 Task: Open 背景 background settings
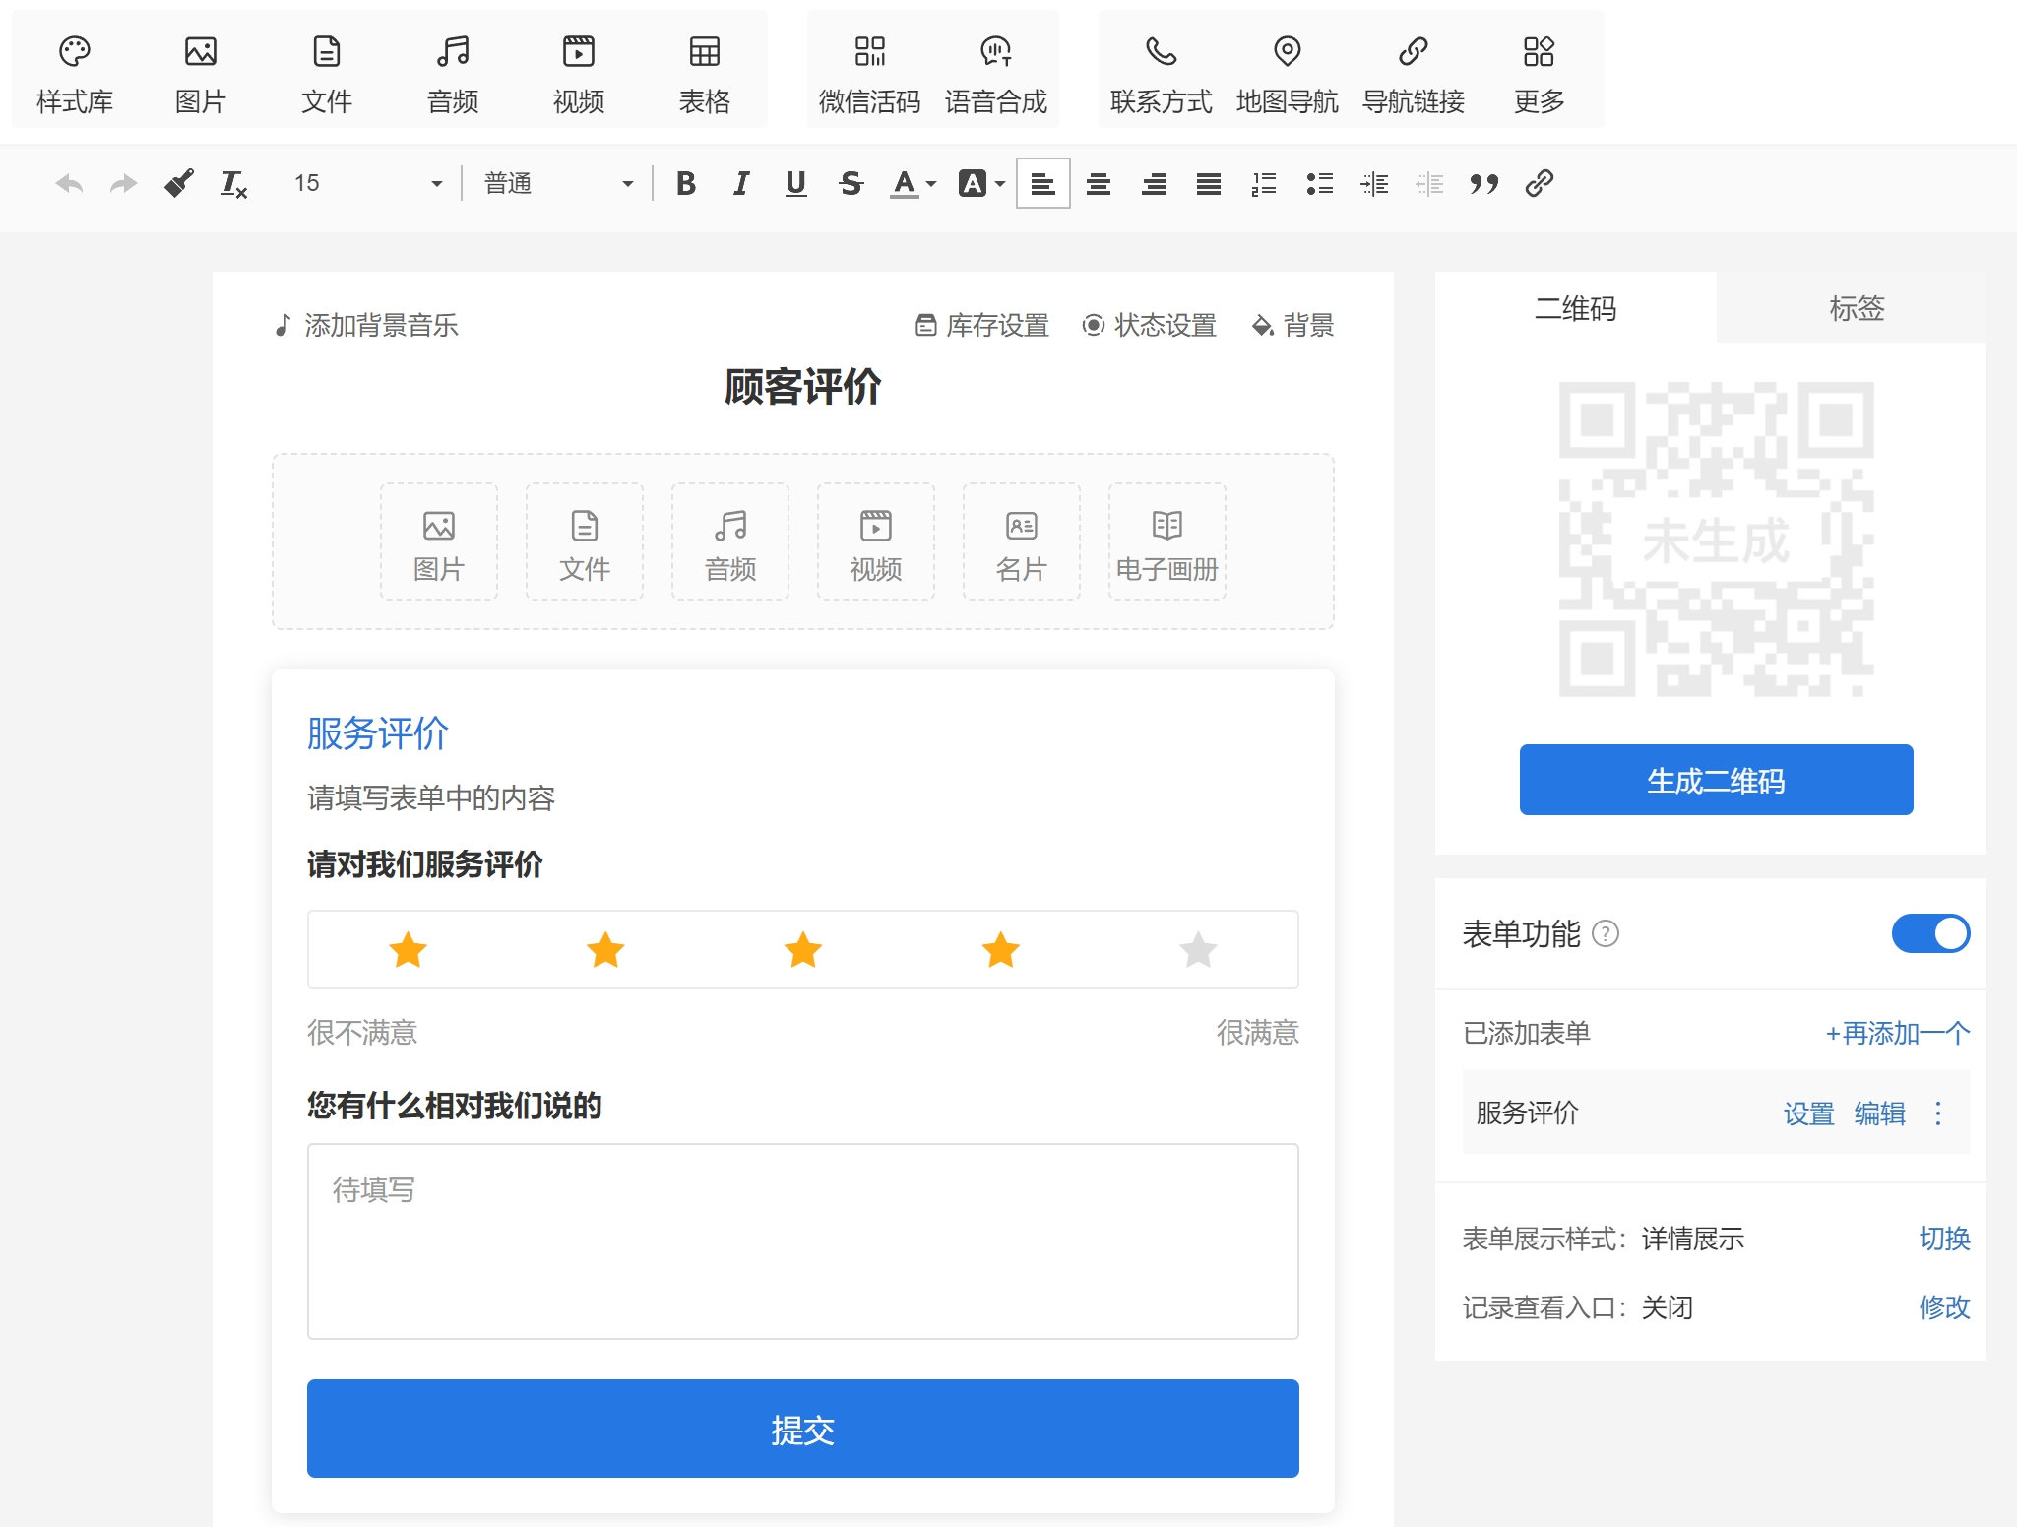pyautogui.click(x=1292, y=325)
